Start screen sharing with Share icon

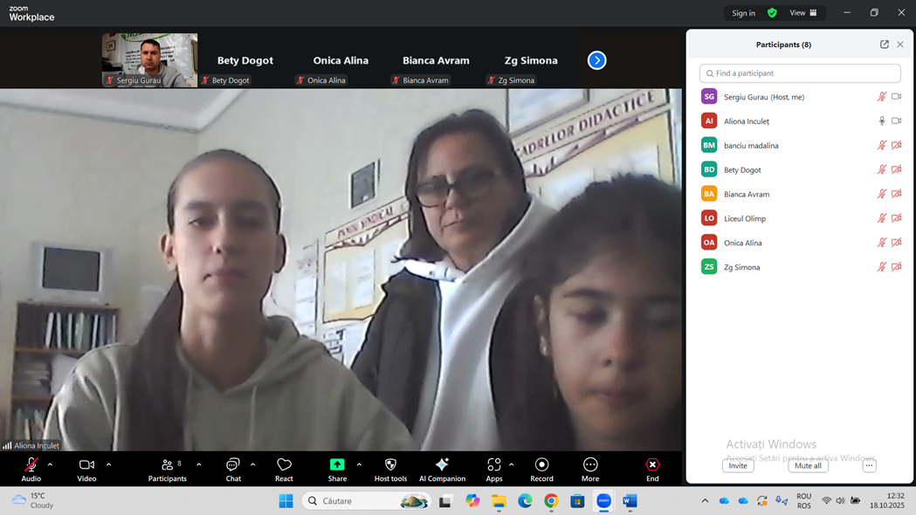click(337, 465)
